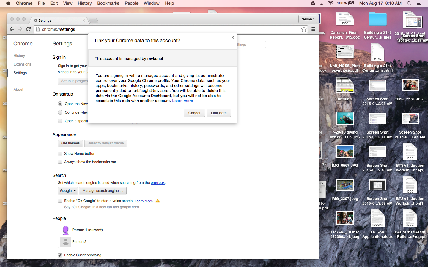Go to Extensions in sidebar
The width and height of the screenshot is (428, 267).
click(x=22, y=64)
